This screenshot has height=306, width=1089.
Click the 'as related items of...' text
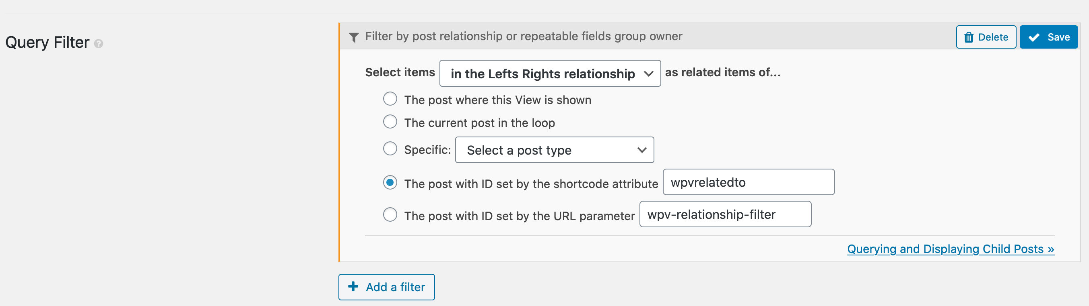click(722, 72)
